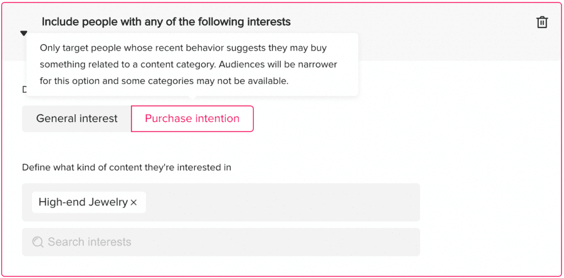Viewport: 564px width, 278px height.
Task: Delete the interest group with trash icon
Action: point(542,22)
